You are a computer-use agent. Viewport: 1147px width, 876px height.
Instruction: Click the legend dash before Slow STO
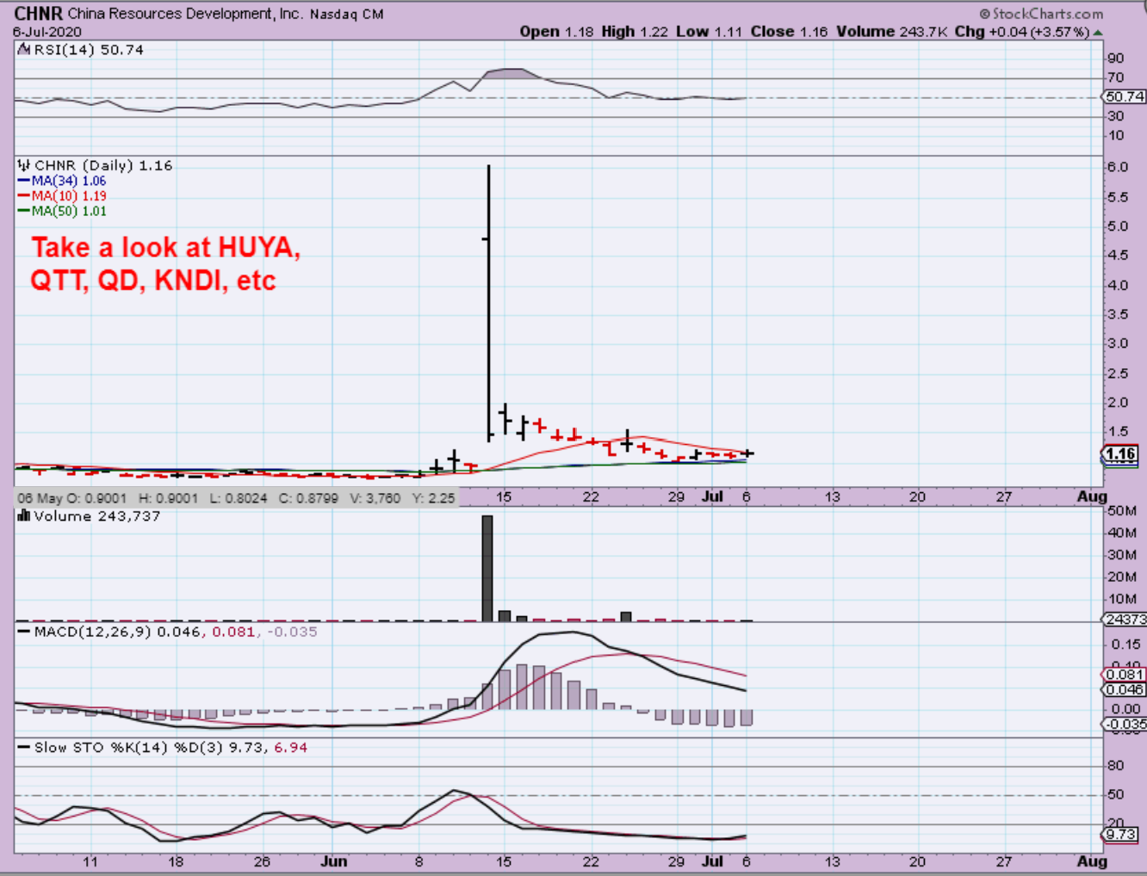(24, 748)
